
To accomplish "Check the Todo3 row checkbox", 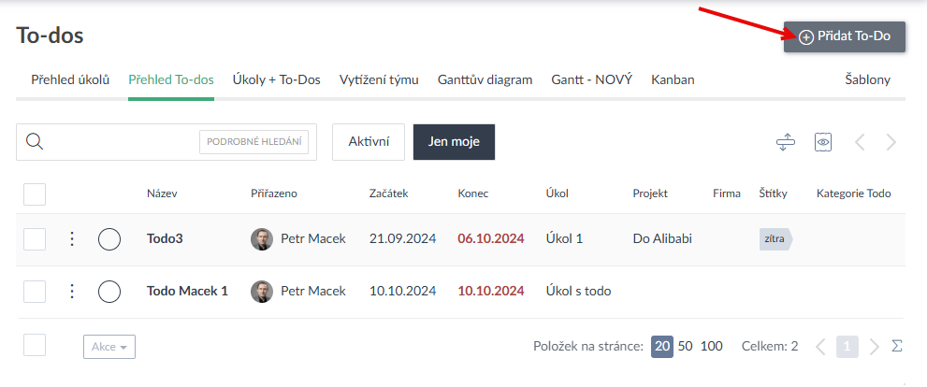I will click(35, 238).
